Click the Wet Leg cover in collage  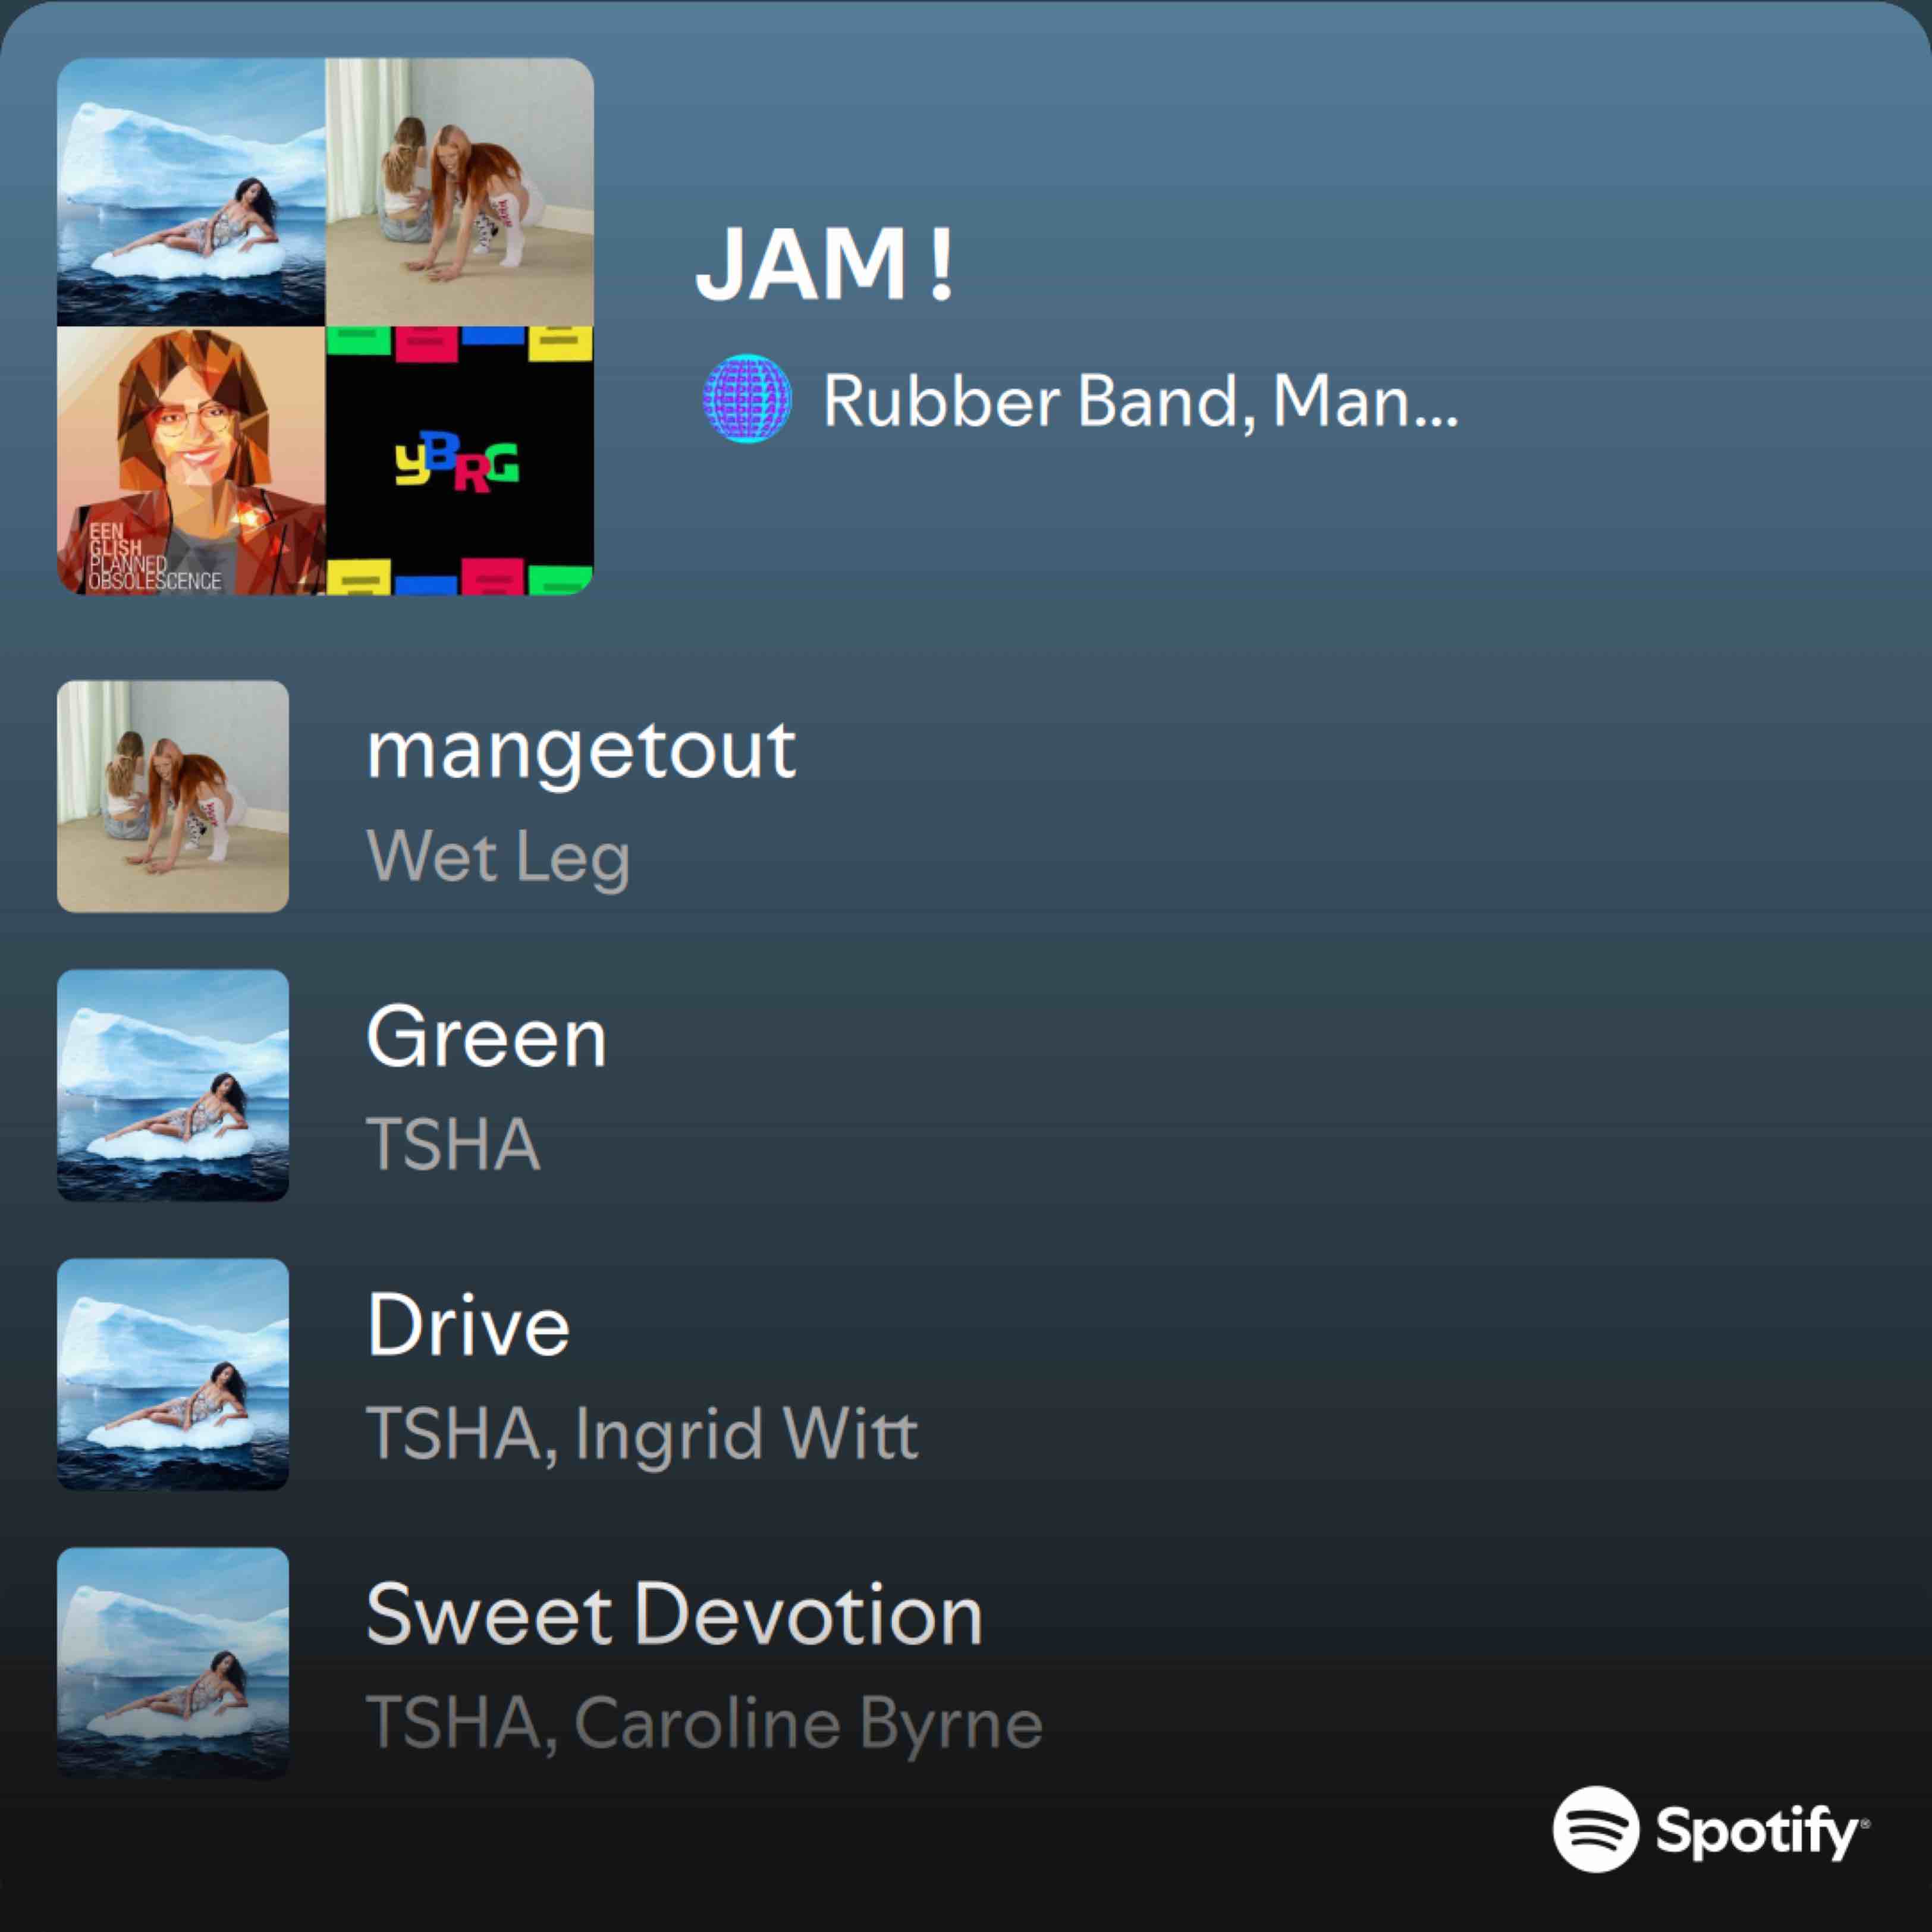click(x=460, y=192)
